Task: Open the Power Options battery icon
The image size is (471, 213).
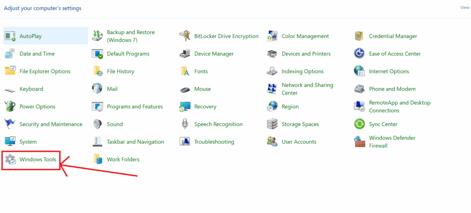Action: pos(10,106)
